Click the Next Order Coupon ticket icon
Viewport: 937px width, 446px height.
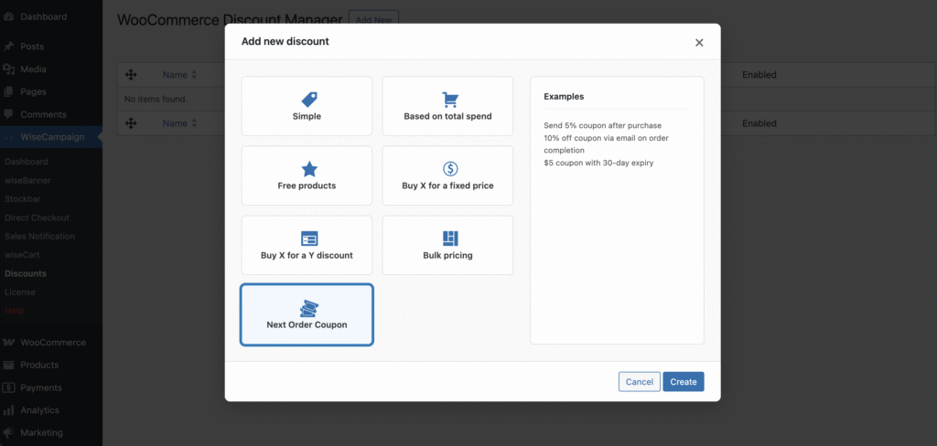pyautogui.click(x=307, y=309)
